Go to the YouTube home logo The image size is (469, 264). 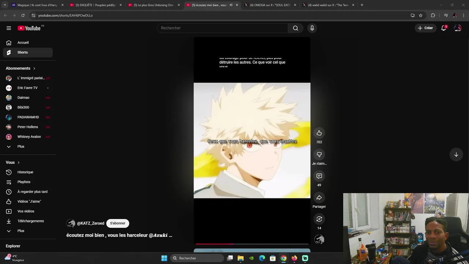point(29,28)
